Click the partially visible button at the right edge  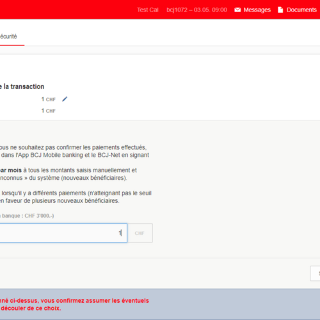315,273
